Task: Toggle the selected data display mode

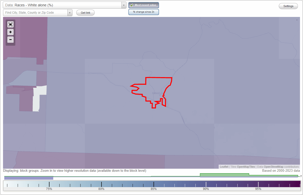Action: pyautogui.click(x=144, y=12)
